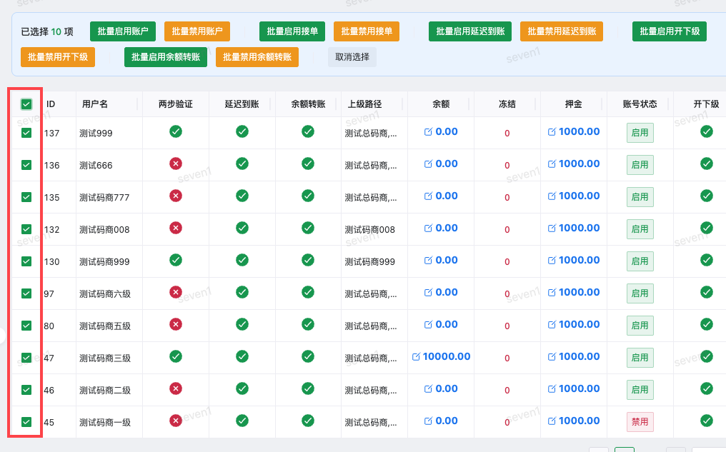Image resolution: width=726 pixels, height=452 pixels.
Task: Toggle two-step verification icon for user 测试码商999
Action: point(176,260)
